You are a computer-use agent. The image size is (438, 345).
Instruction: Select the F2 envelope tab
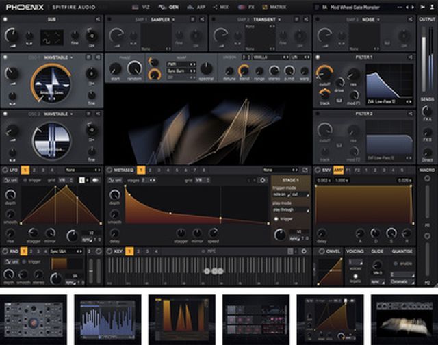coord(357,170)
